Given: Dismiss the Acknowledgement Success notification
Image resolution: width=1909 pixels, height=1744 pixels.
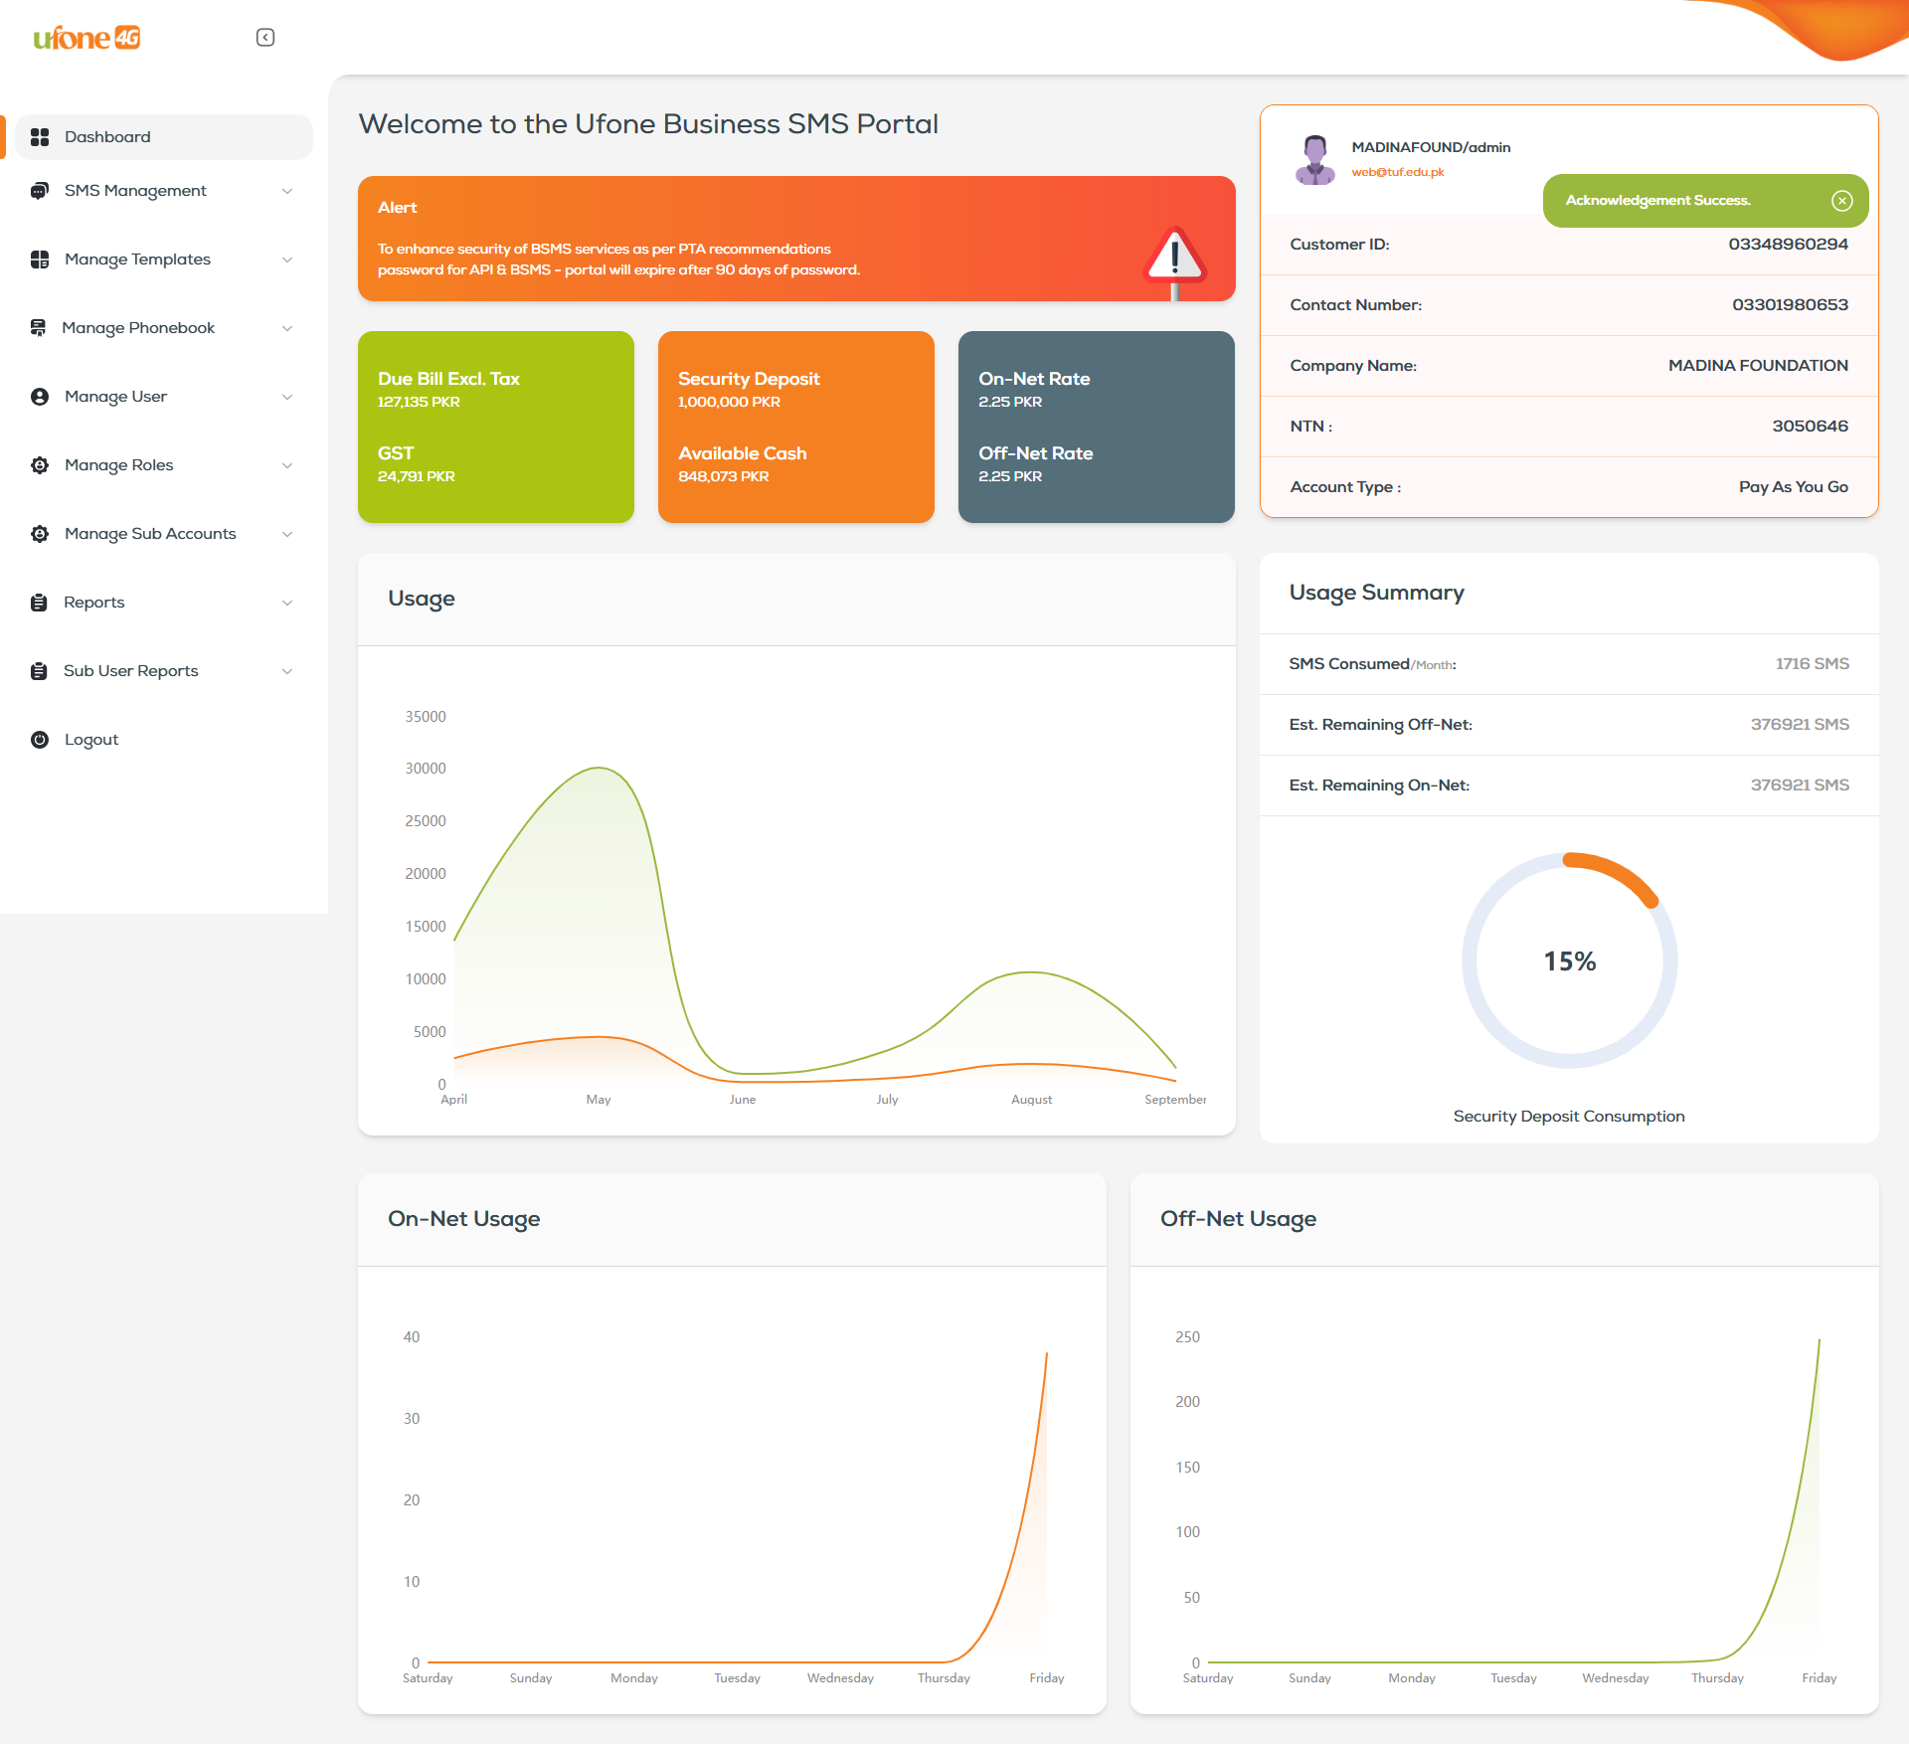Looking at the screenshot, I should pyautogui.click(x=1841, y=201).
